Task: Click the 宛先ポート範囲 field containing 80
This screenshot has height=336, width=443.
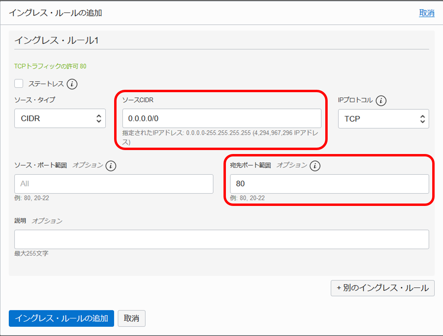Action: click(329, 184)
